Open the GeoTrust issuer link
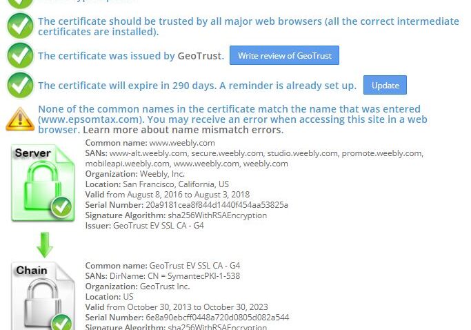Viewport: 471px width, 330px height. (x=199, y=56)
